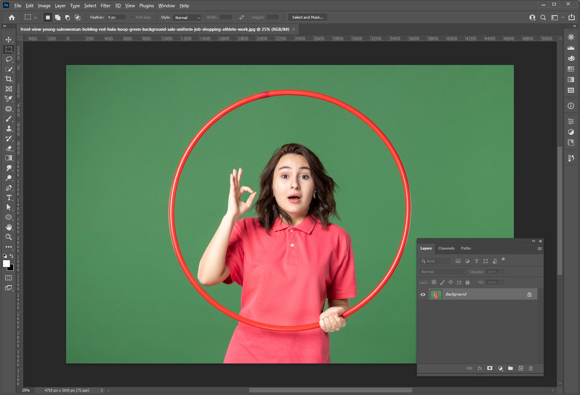Viewport: 580px width, 395px height.
Task: Open the Layers panel menu
Action: (x=539, y=249)
